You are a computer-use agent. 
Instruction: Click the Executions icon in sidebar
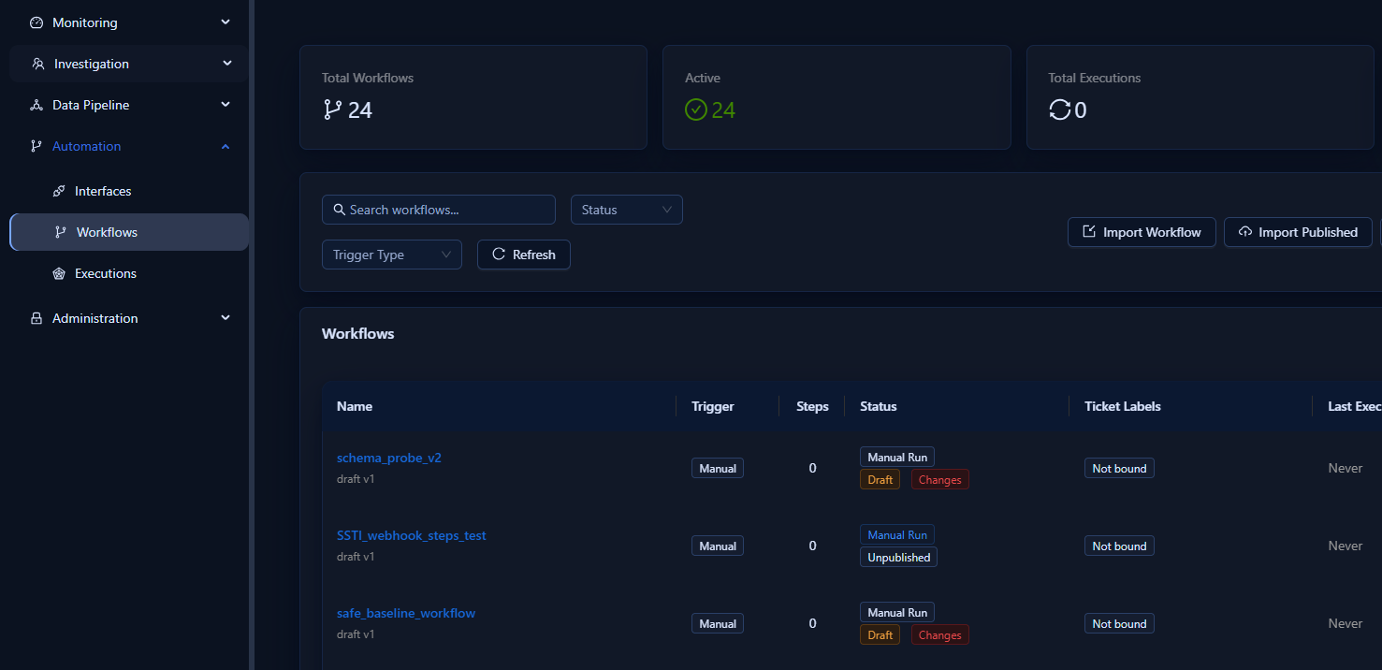pyautogui.click(x=60, y=273)
